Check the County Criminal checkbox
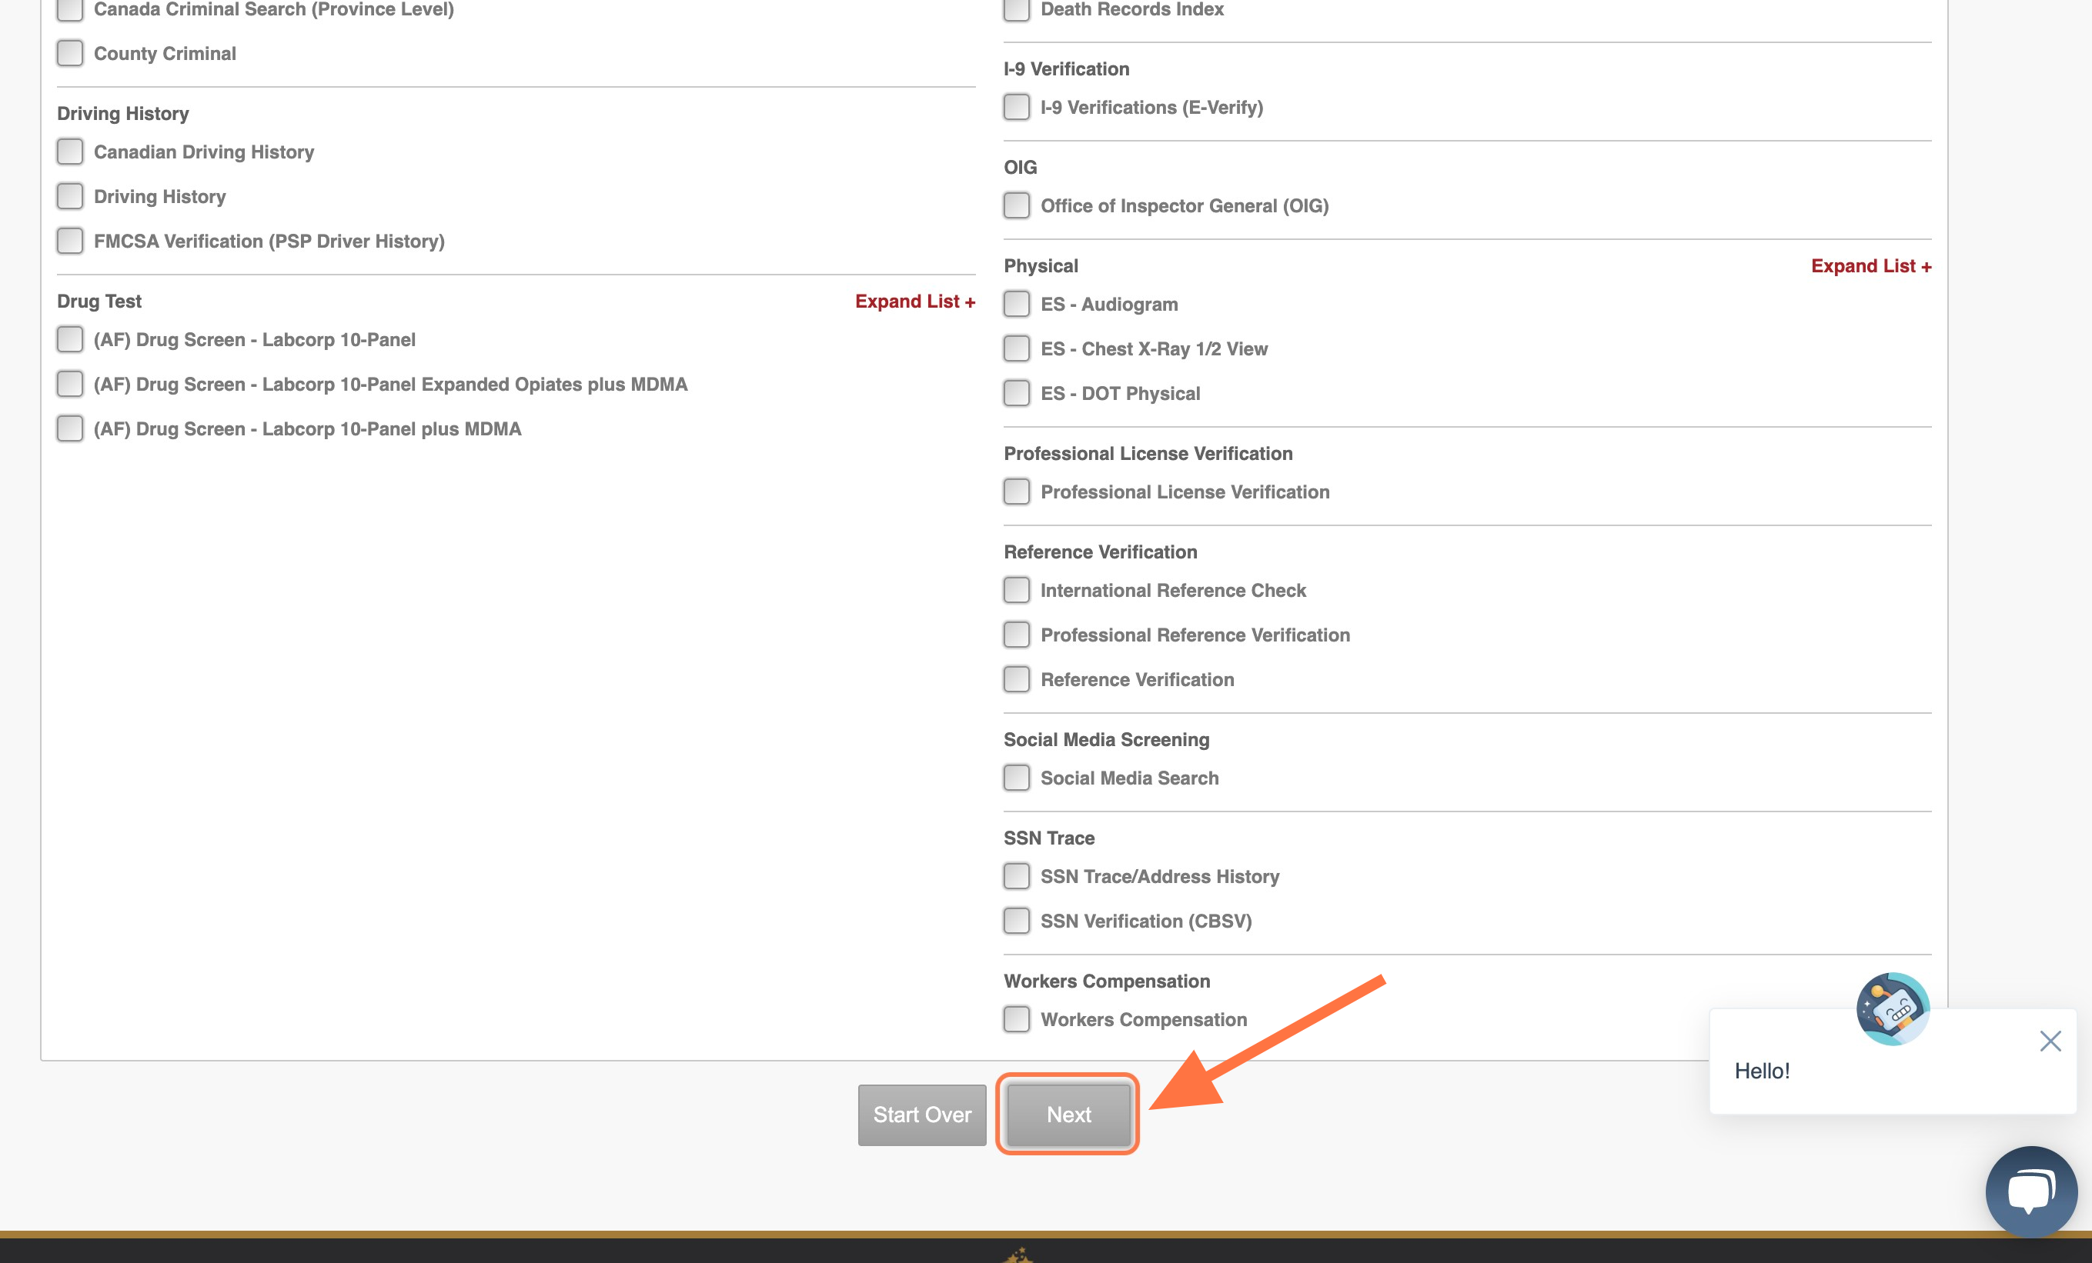The height and width of the screenshot is (1263, 2092). click(x=69, y=53)
